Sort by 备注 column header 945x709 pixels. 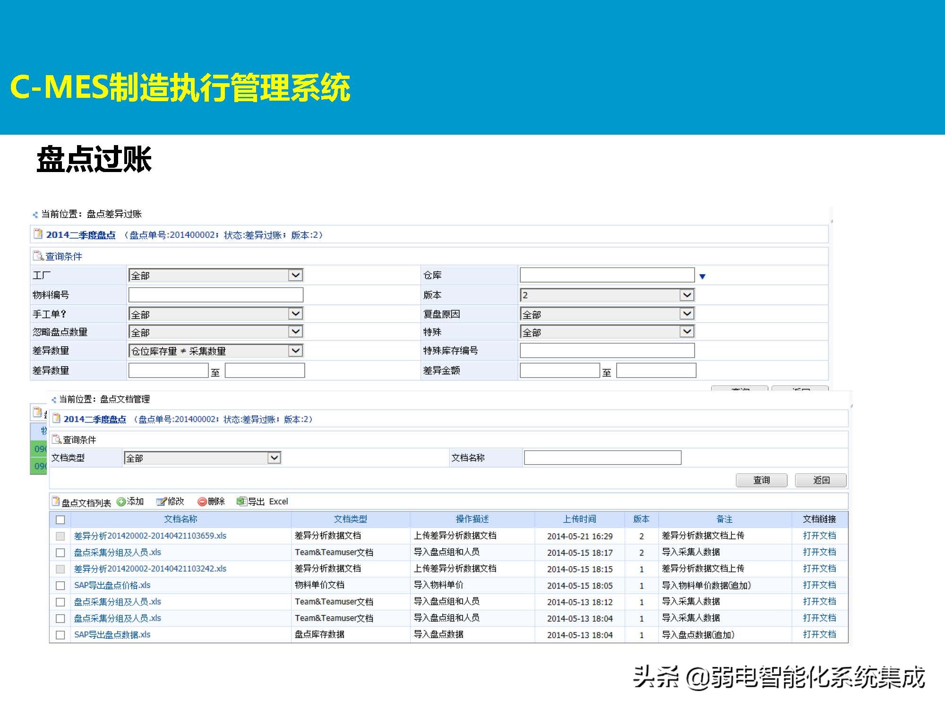[724, 519]
